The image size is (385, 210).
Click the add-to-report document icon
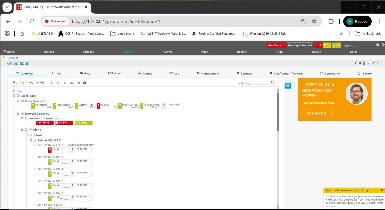(364, 63)
